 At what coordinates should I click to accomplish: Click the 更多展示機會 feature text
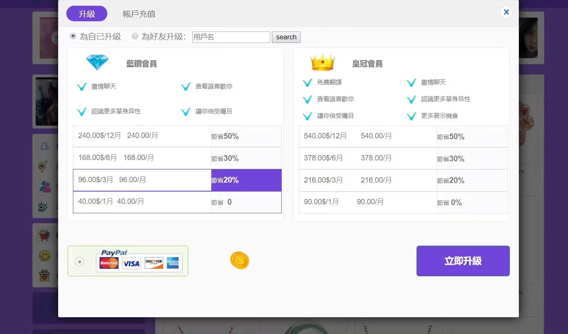point(439,116)
